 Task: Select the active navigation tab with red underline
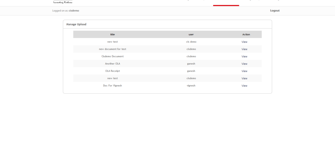click(226, 4)
